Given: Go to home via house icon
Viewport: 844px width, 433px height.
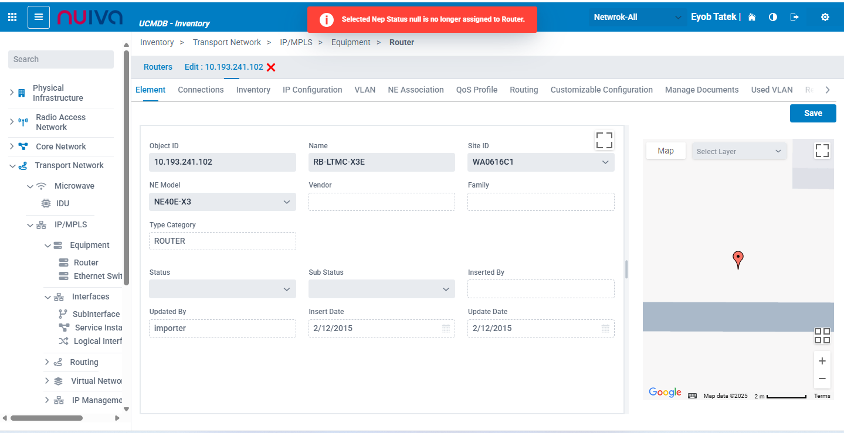Looking at the screenshot, I should coord(752,17).
